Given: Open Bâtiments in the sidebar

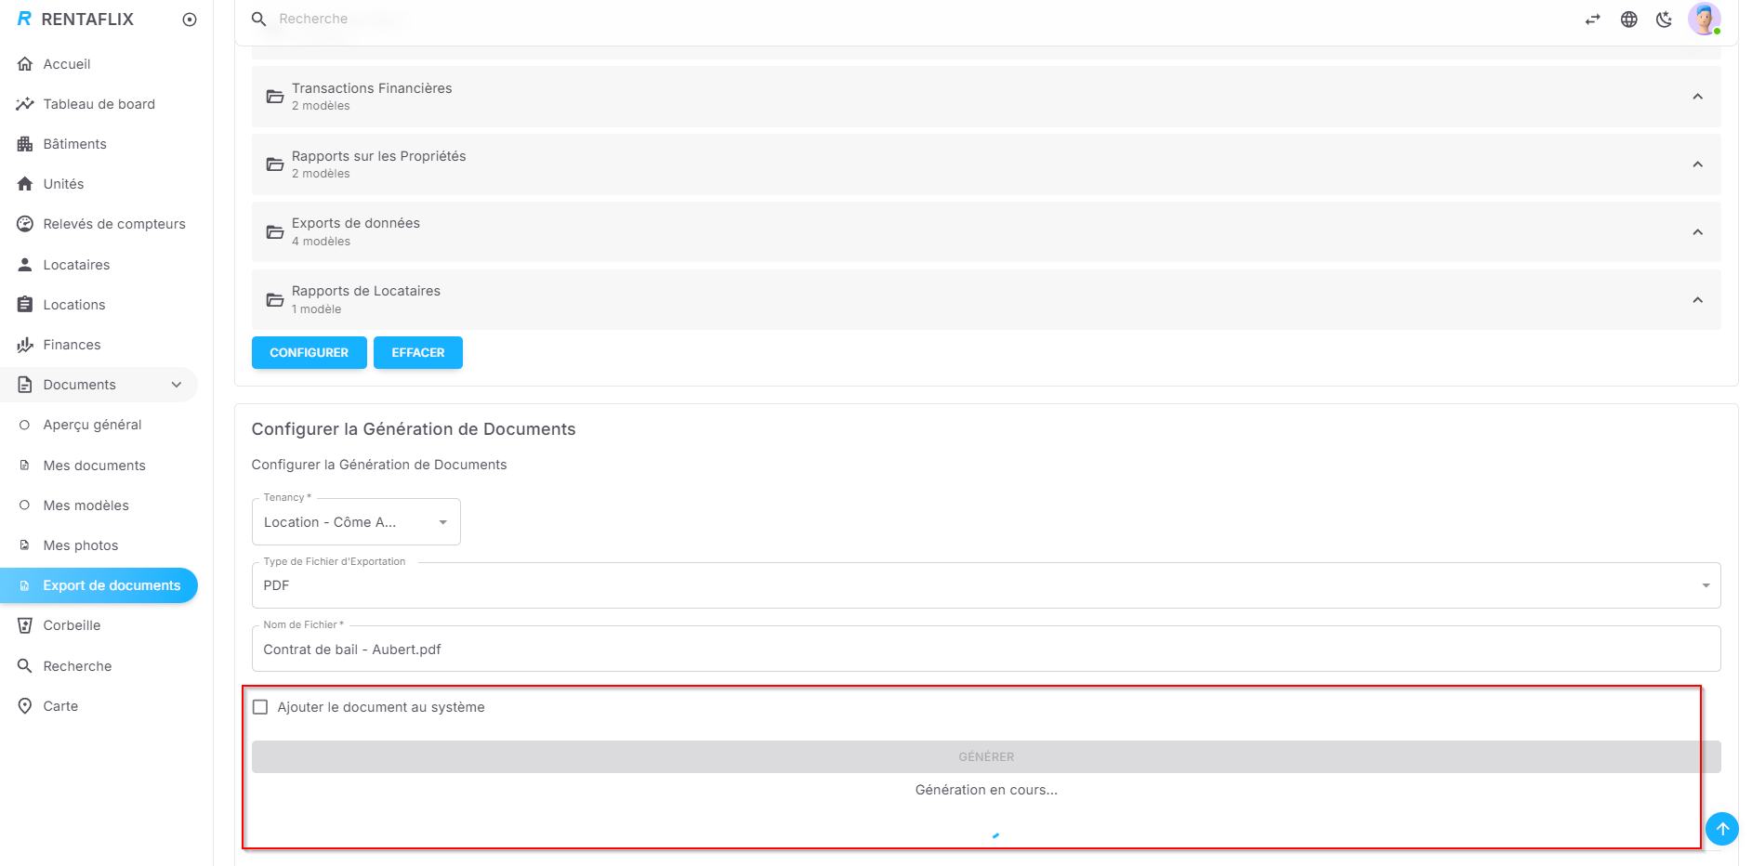Looking at the screenshot, I should pyautogui.click(x=74, y=144).
